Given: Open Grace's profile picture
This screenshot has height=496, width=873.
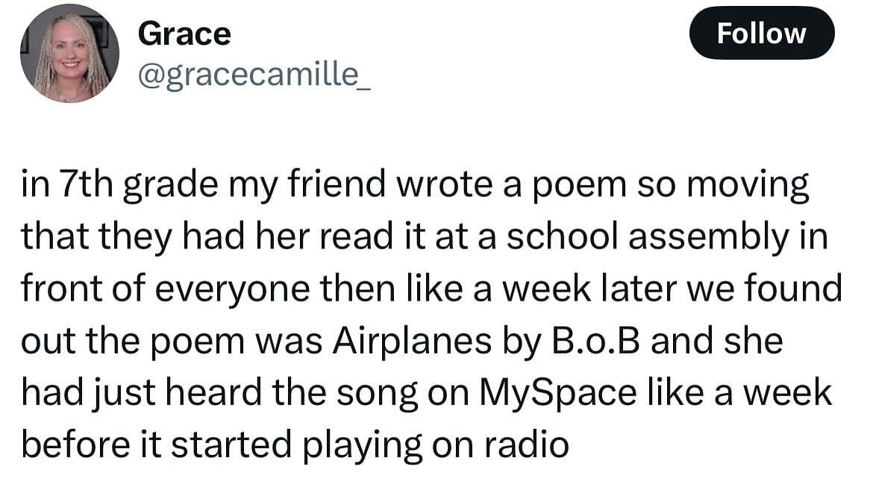Looking at the screenshot, I should [x=69, y=53].
